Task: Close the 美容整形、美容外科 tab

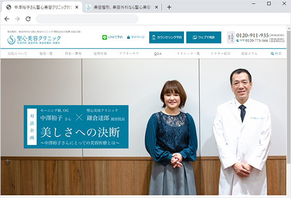Action: point(156,7)
